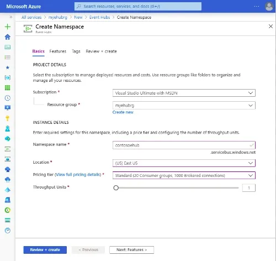This screenshot has width=276, height=261.
Task: Open the teal stacked bars icon in the sidebar
Action: coord(8,220)
